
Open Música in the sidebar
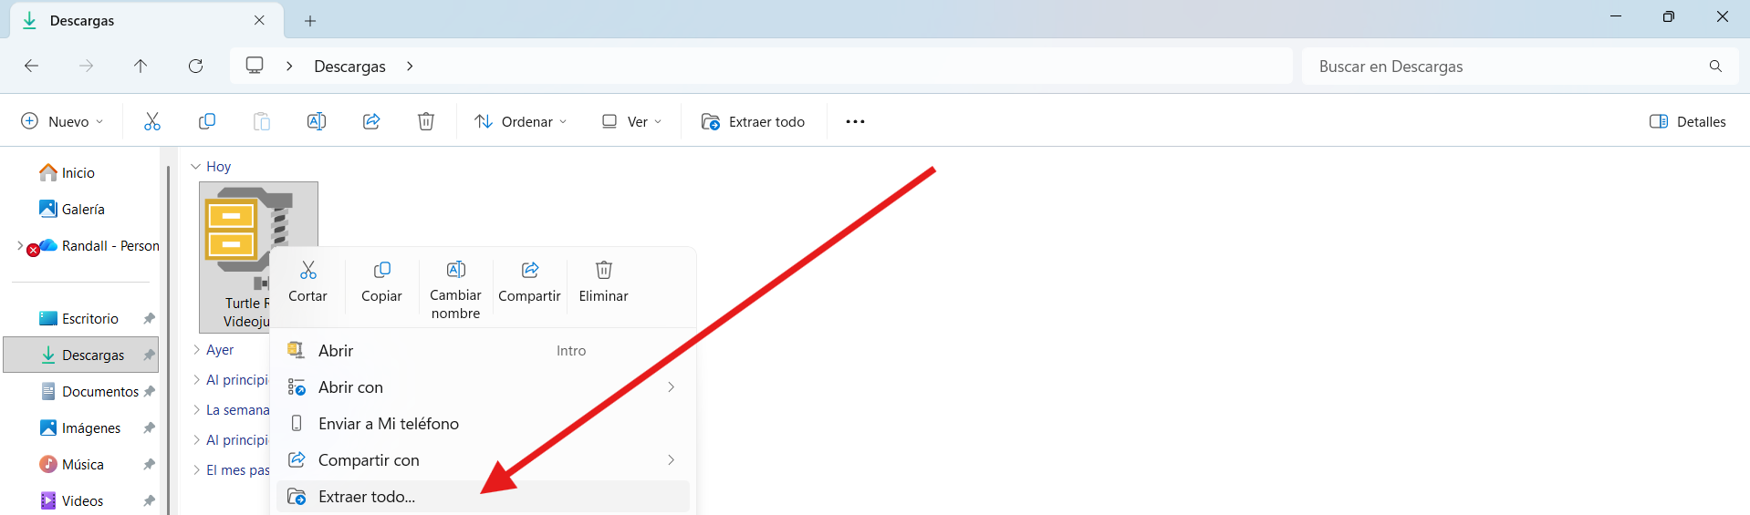72,464
